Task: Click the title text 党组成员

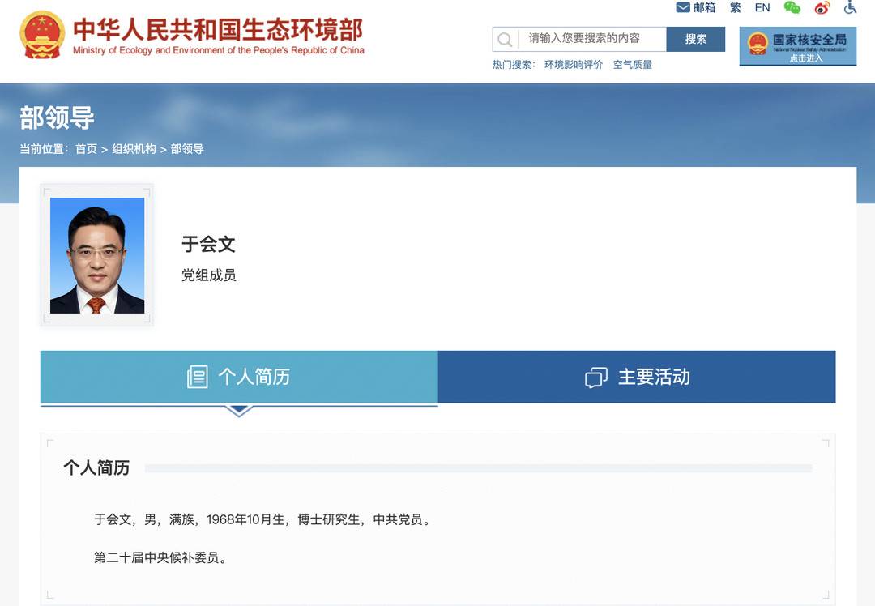Action: pos(209,275)
